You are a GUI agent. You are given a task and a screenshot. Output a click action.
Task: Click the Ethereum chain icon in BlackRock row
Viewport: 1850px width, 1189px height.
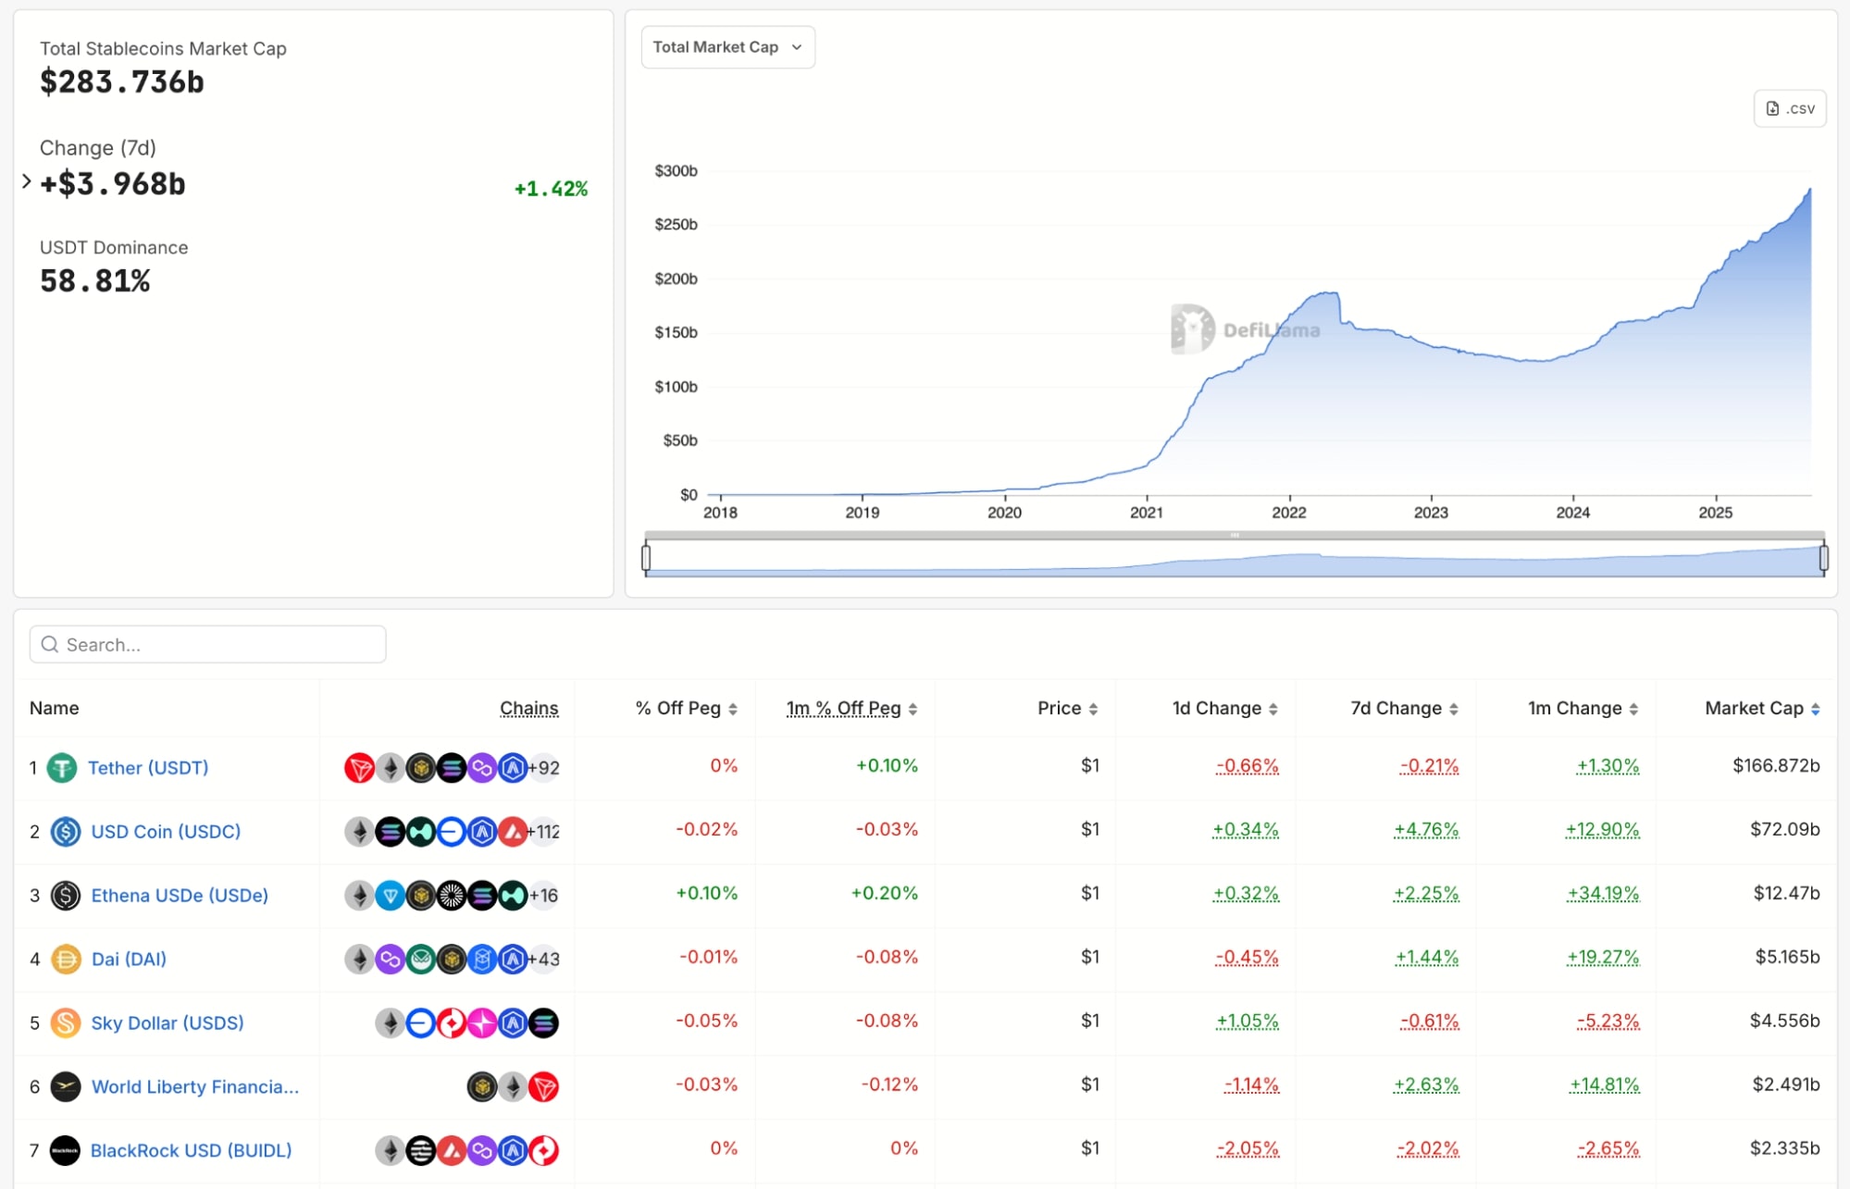pyautogui.click(x=391, y=1151)
